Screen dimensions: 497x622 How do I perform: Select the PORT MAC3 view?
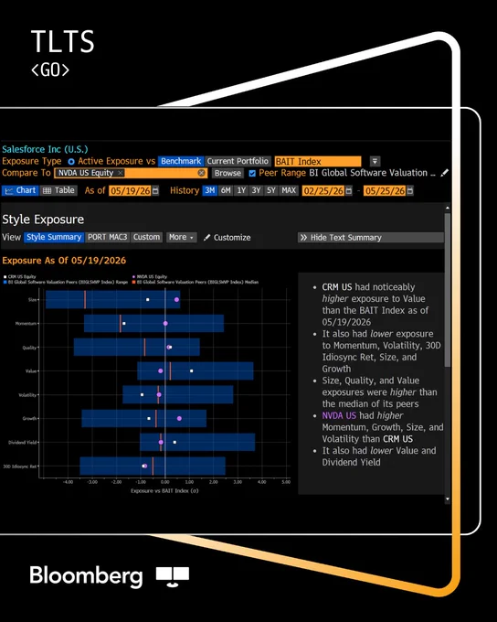[x=108, y=237]
